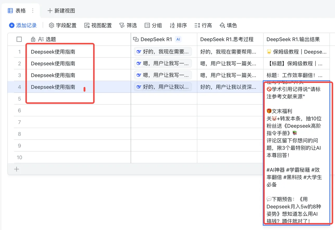Open the 筛选 filter menu
Viewport: 335px width, 230px height.
click(x=128, y=25)
